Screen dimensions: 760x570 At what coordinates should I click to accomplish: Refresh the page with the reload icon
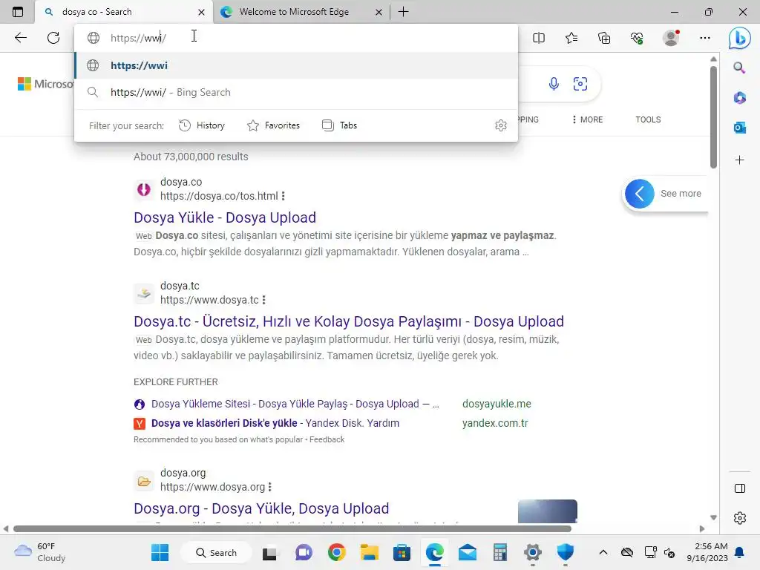pos(53,38)
